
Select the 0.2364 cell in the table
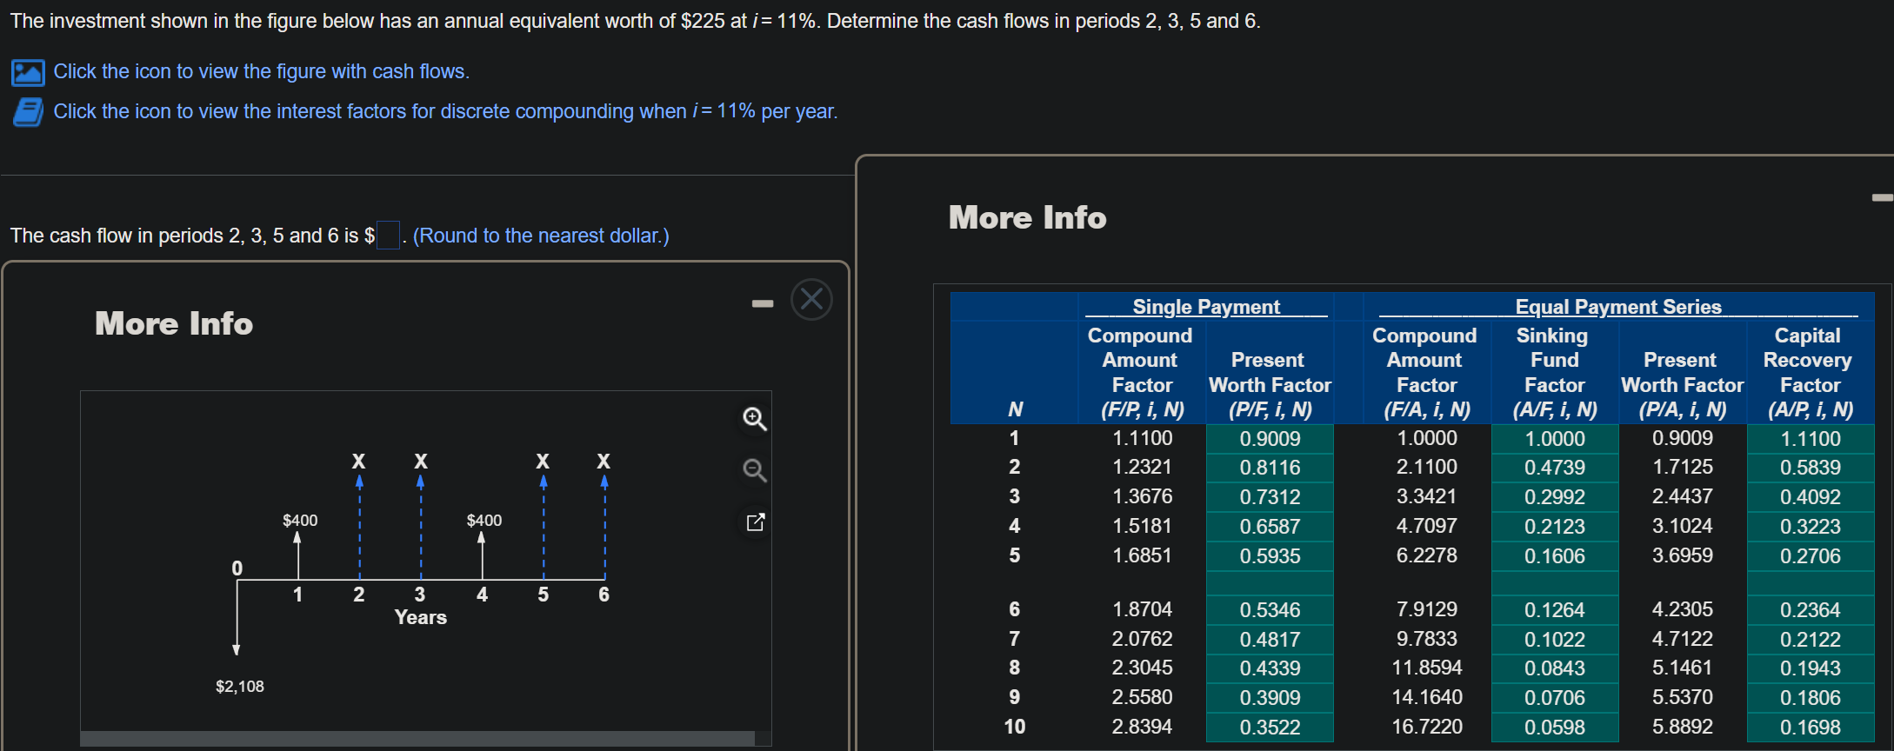click(x=1811, y=610)
